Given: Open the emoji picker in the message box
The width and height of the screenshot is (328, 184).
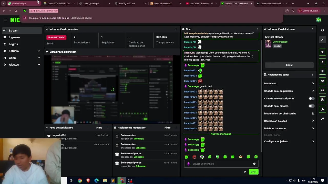Looking at the screenshot, I should pyautogui.click(x=254, y=164).
